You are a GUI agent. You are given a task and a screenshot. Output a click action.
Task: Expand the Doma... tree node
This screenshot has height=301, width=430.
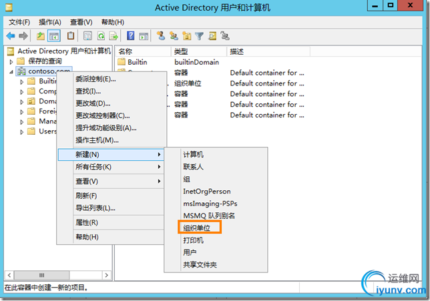click(x=21, y=102)
